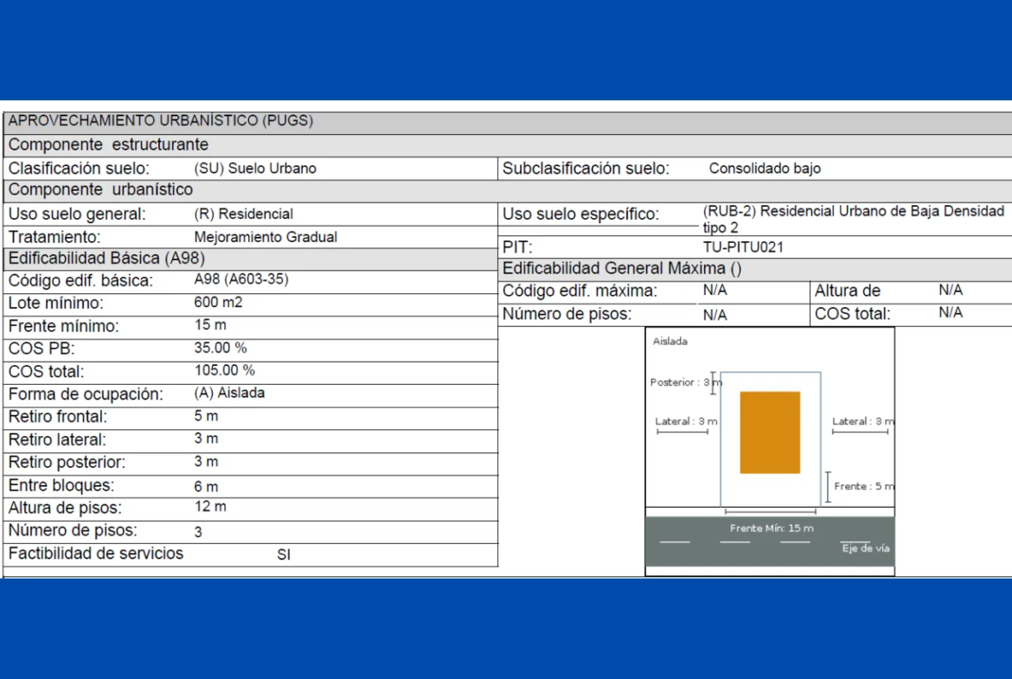Click the 'COS PB:' label
This screenshot has width=1012, height=679.
[42, 349]
